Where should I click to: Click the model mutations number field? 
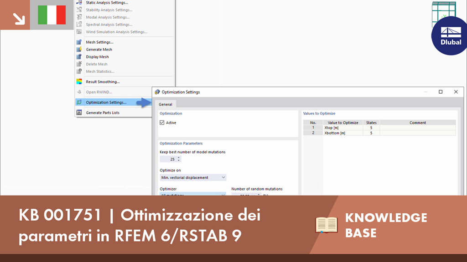click(168, 159)
